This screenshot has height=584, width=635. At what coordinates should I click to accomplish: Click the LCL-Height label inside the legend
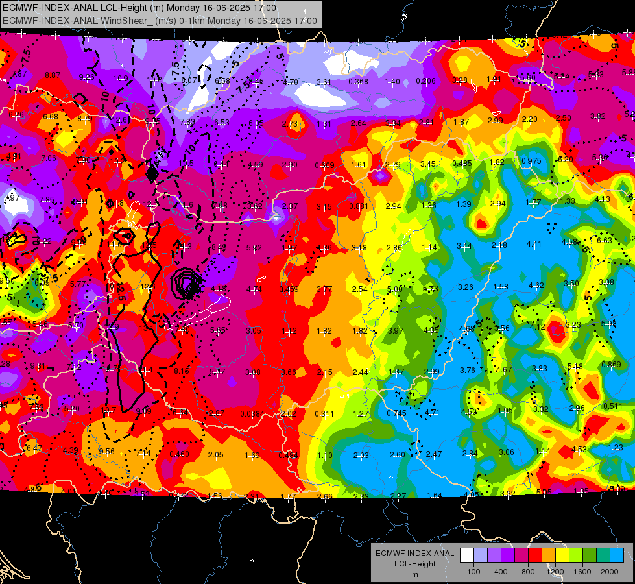coord(414,564)
